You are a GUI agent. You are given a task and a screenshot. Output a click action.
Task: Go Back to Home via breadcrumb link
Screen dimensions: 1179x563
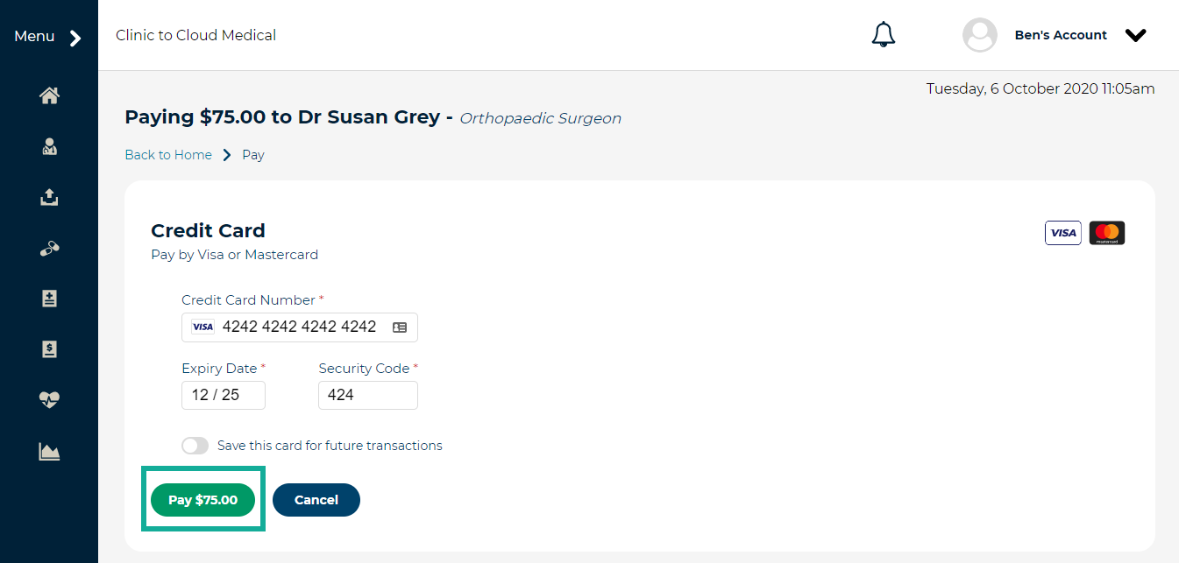168,155
